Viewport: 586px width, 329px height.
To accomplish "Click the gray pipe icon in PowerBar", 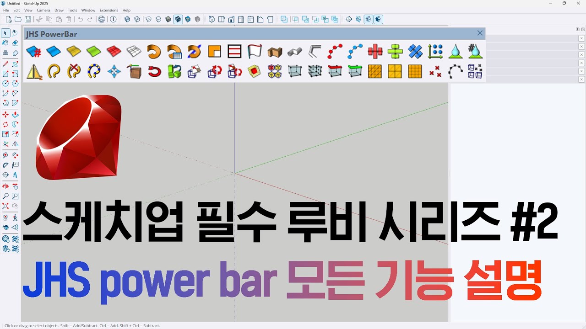I will tap(295, 52).
